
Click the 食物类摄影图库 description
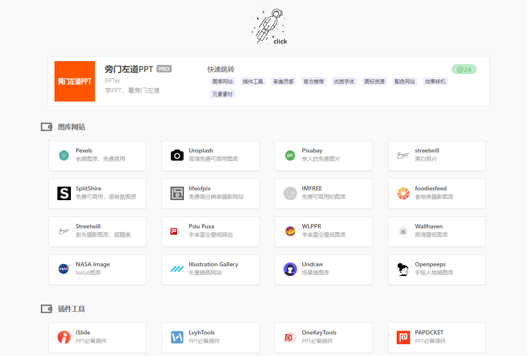(x=434, y=197)
